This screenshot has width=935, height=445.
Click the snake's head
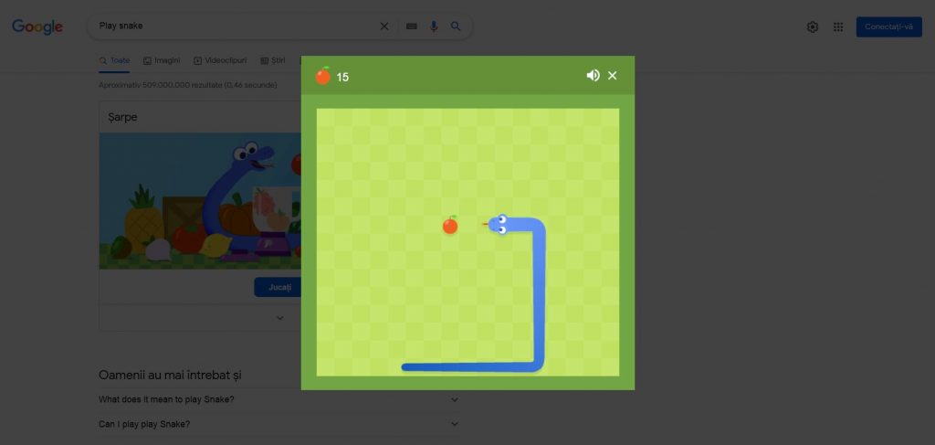pyautogui.click(x=499, y=224)
